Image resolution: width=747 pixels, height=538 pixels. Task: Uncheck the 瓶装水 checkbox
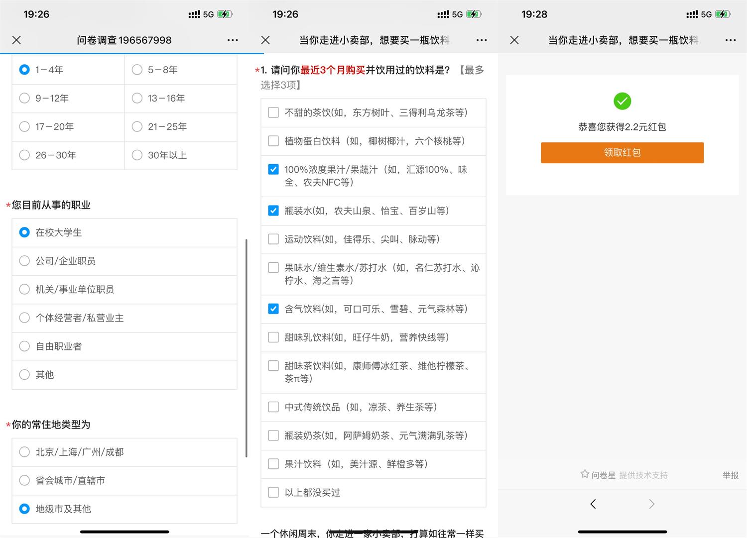(273, 211)
